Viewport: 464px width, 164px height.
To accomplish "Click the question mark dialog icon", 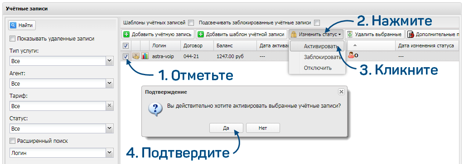I will click(x=155, y=109).
